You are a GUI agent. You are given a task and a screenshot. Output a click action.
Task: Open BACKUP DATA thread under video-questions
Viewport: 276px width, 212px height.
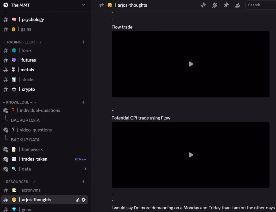point(25,140)
